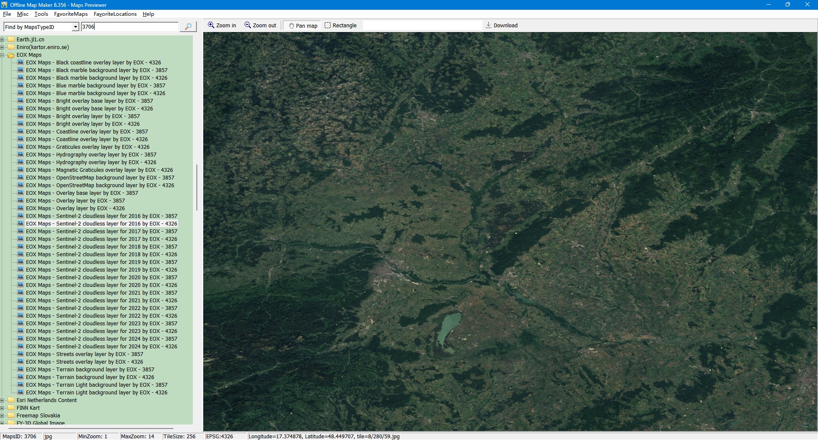The height and width of the screenshot is (440, 818).
Task: Click the EOX Maps folder icon
Action: click(x=11, y=55)
